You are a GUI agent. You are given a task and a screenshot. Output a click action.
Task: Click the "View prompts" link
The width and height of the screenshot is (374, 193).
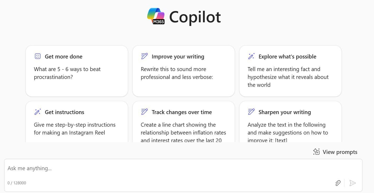point(340,152)
